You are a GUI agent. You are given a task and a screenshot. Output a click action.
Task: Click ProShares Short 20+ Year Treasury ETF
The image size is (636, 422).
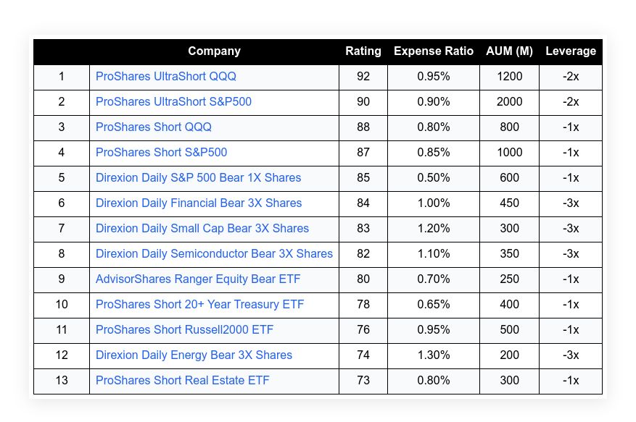[199, 305]
